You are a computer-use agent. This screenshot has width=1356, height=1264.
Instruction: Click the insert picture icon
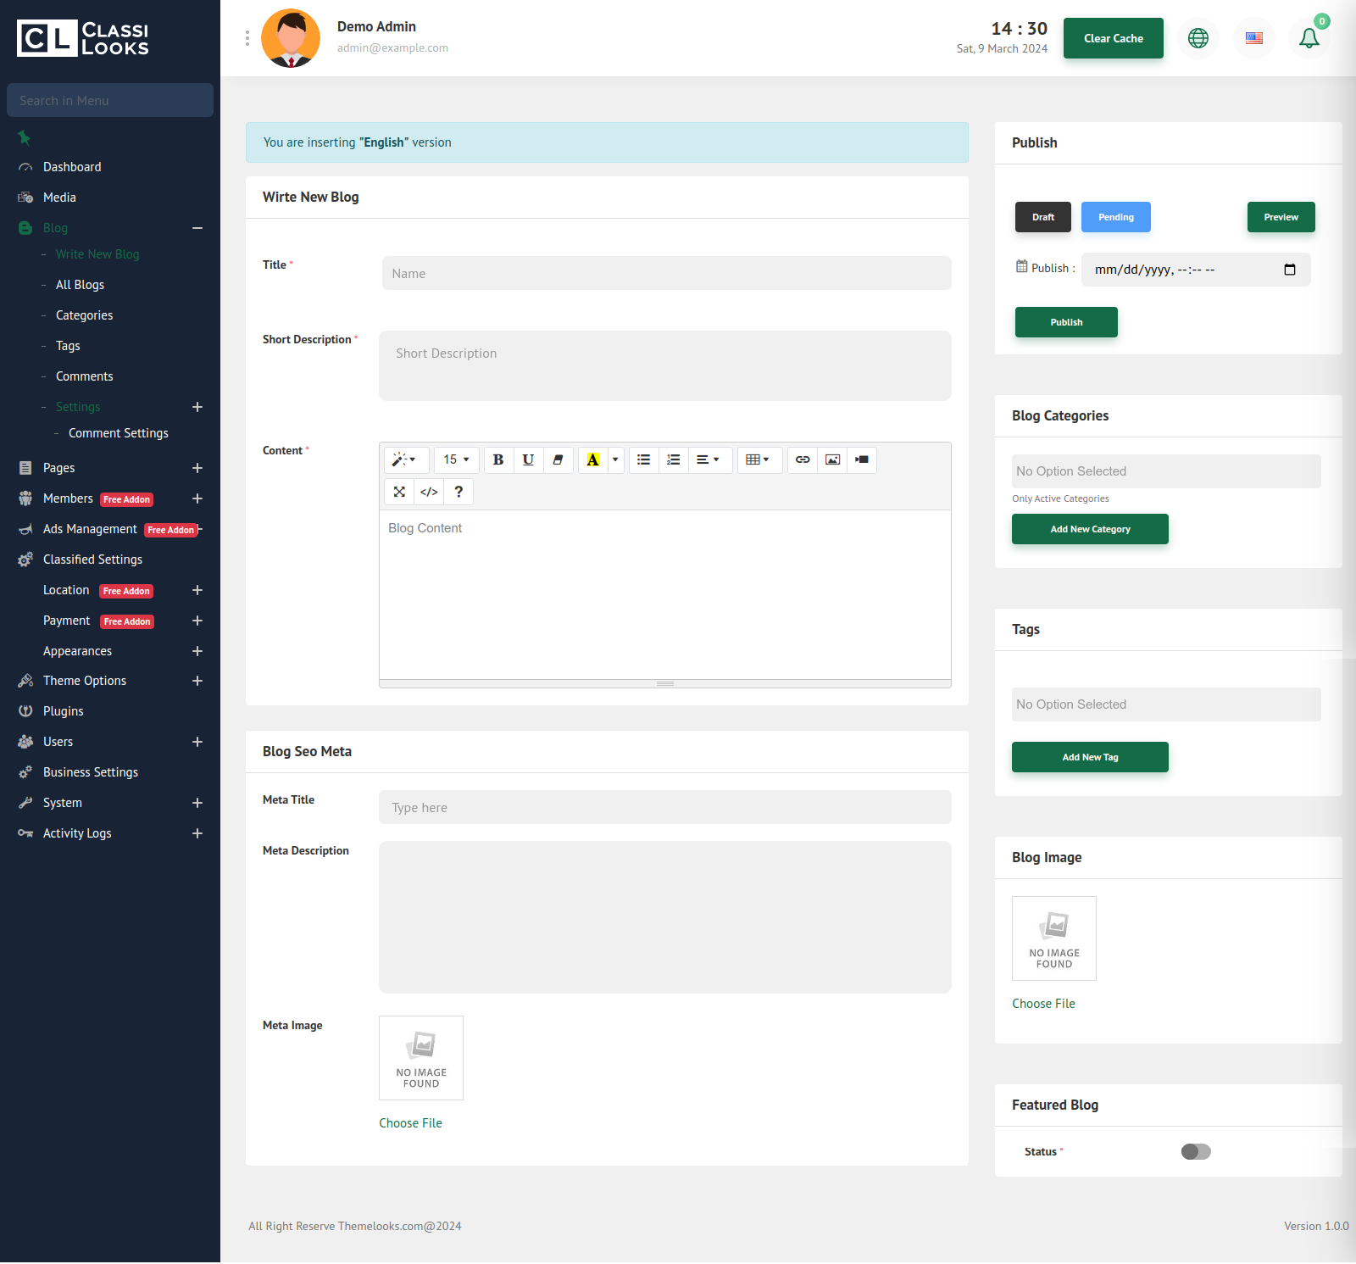832,459
